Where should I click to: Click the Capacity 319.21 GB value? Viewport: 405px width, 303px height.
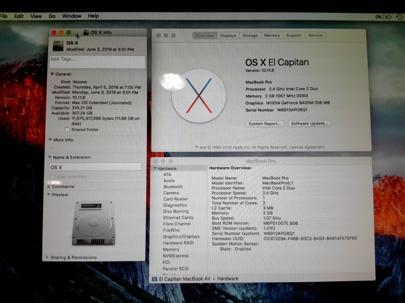tap(82, 108)
